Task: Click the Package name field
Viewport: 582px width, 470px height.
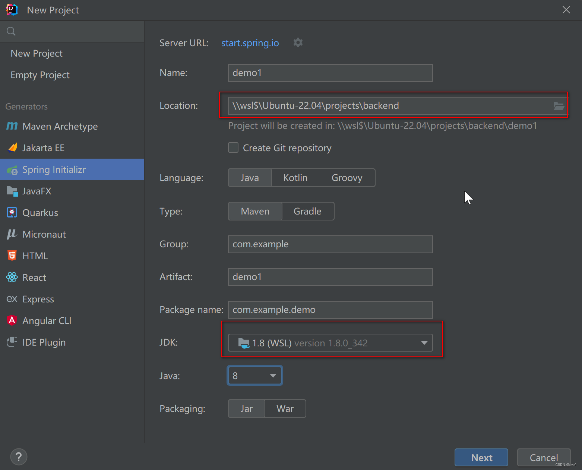Action: click(330, 310)
